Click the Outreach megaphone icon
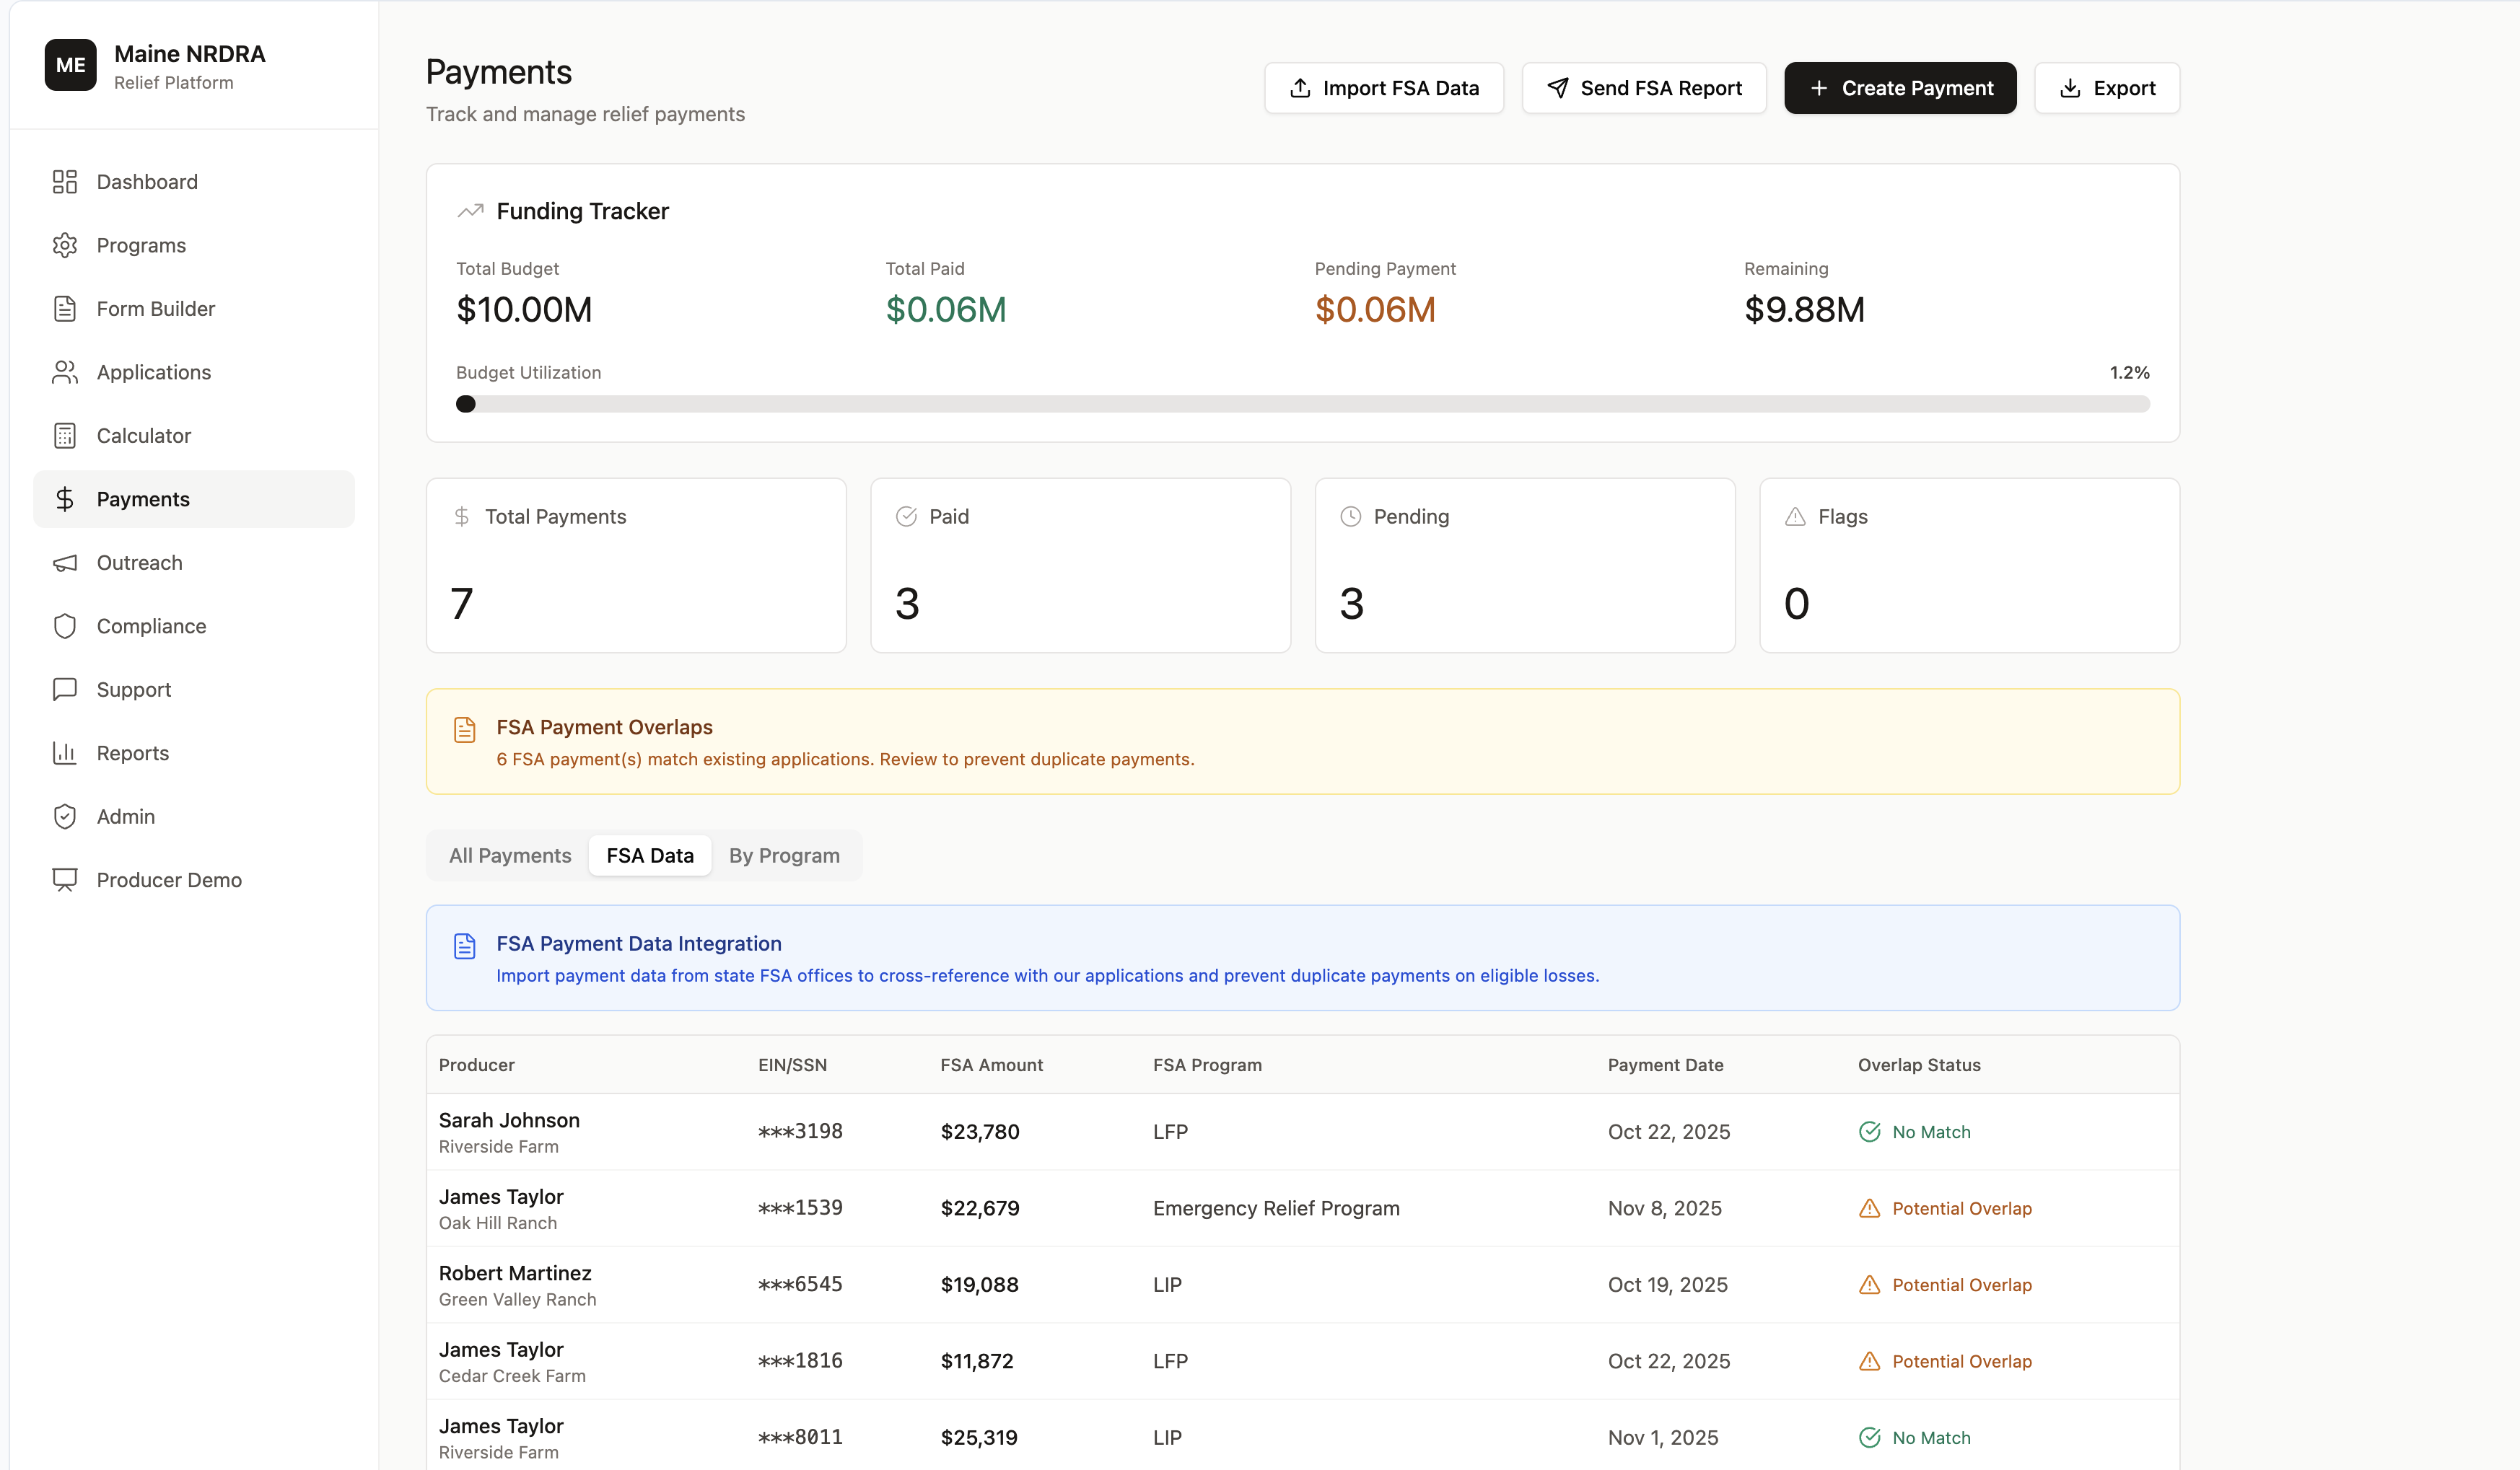 tap(65, 563)
